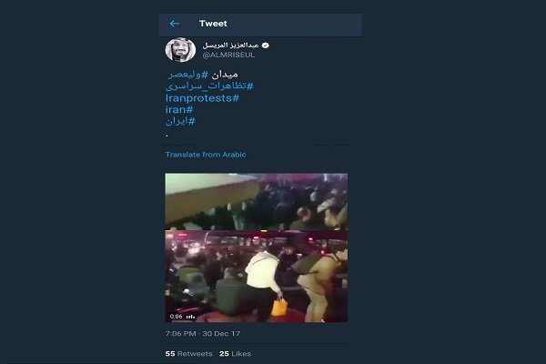Viewport: 546px width, 364px height.
Task: Open the @ALMRISEUL handle link
Action: pyautogui.click(x=228, y=55)
